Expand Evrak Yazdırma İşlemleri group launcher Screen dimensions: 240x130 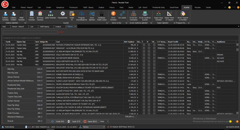tap(151, 23)
